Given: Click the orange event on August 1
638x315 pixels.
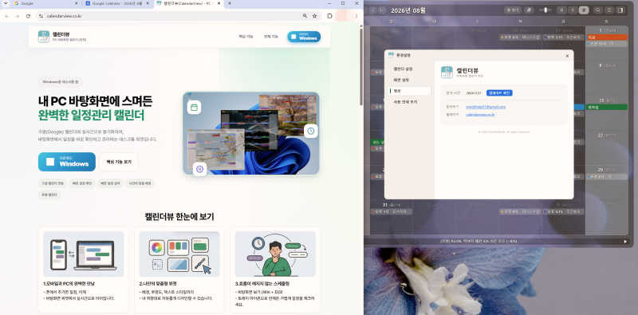Looking at the screenshot, I should tap(607, 37).
